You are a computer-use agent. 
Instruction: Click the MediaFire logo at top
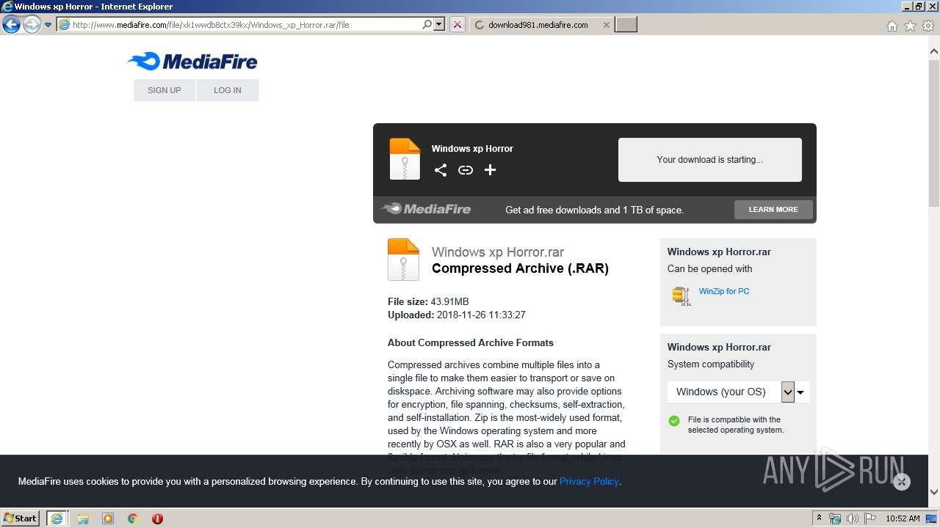point(192,62)
